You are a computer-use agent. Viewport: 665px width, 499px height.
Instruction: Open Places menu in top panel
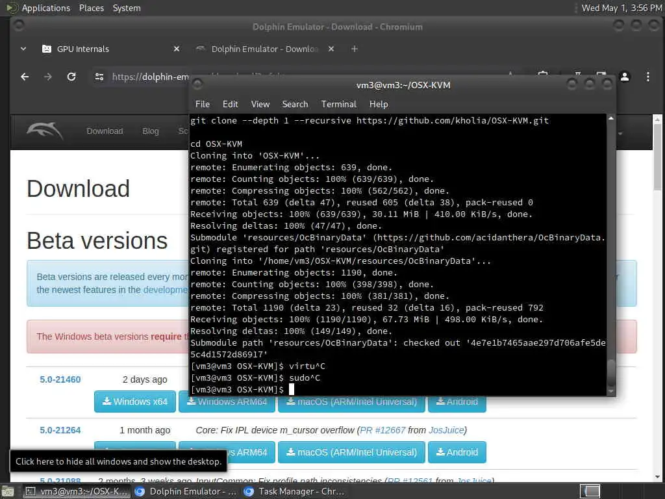coord(91,8)
